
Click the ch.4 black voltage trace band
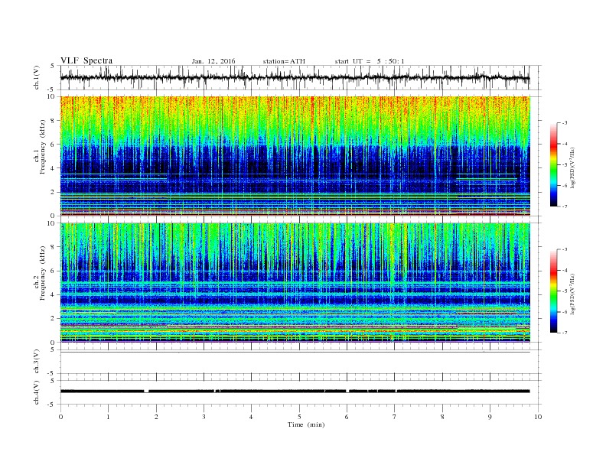coord(295,392)
